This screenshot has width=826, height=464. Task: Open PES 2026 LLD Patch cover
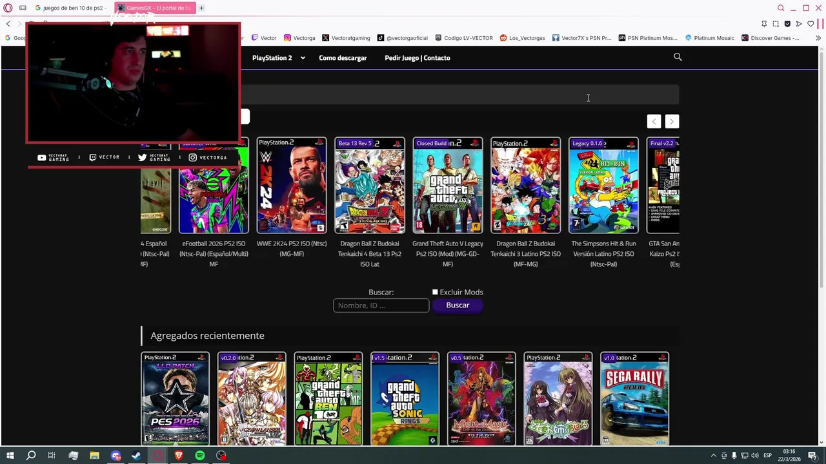(175, 399)
